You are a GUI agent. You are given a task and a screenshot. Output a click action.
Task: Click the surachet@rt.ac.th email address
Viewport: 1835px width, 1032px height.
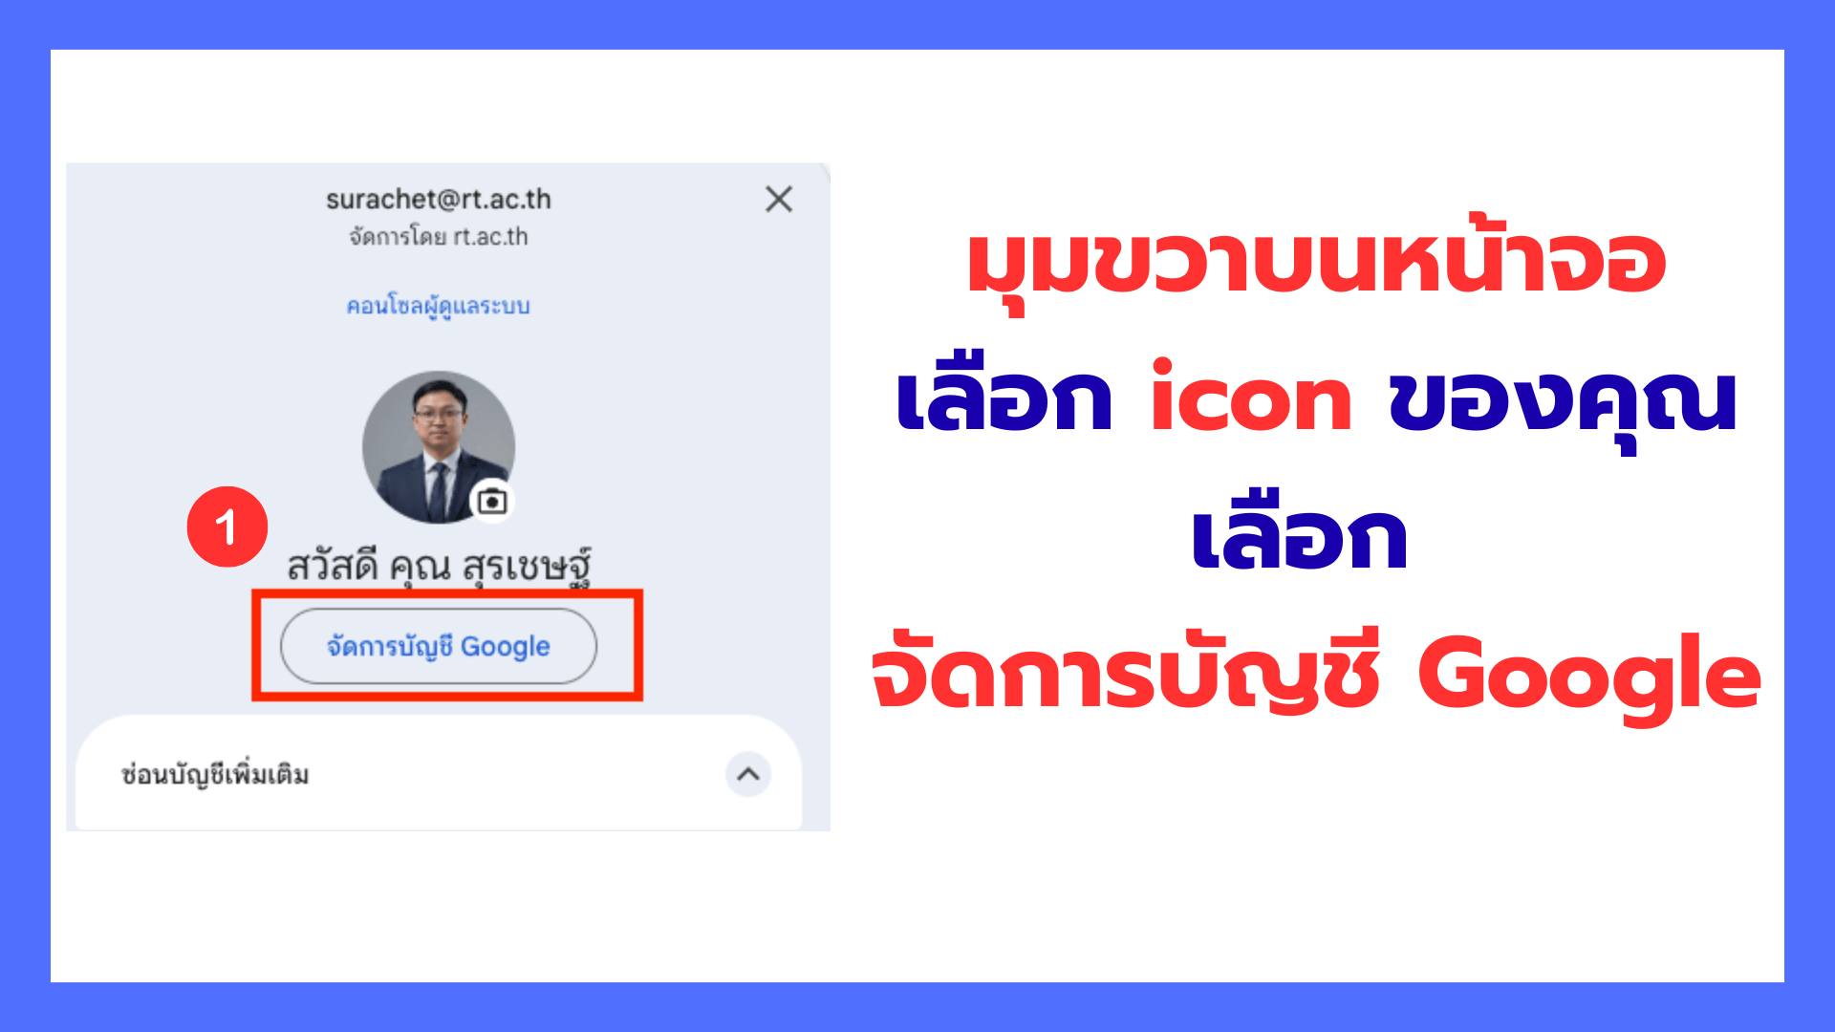[x=439, y=199]
